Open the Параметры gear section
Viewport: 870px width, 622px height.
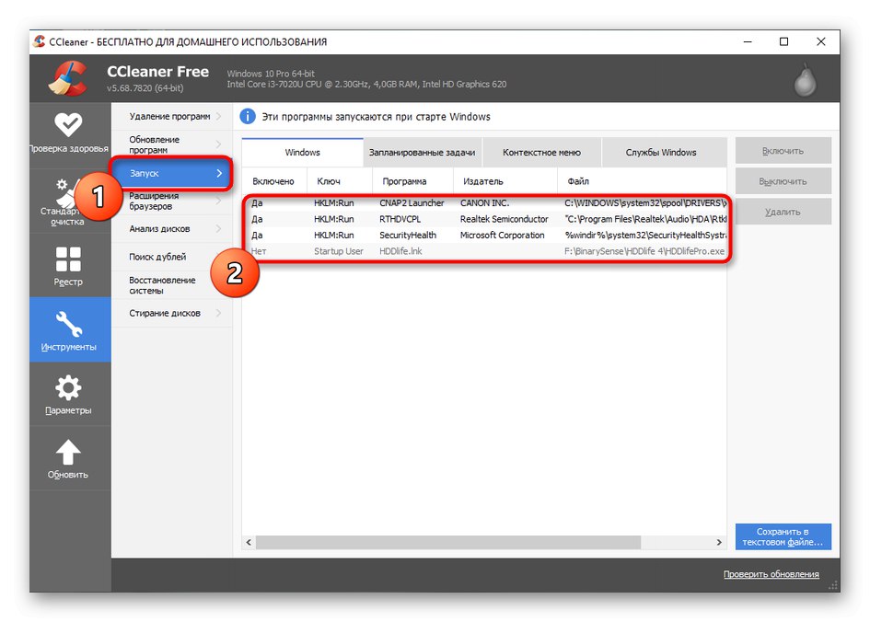(69, 394)
